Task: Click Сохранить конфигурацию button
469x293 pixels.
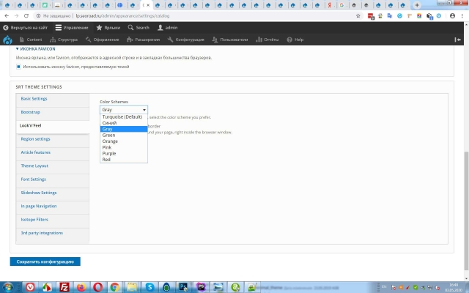Action: [x=45, y=262]
